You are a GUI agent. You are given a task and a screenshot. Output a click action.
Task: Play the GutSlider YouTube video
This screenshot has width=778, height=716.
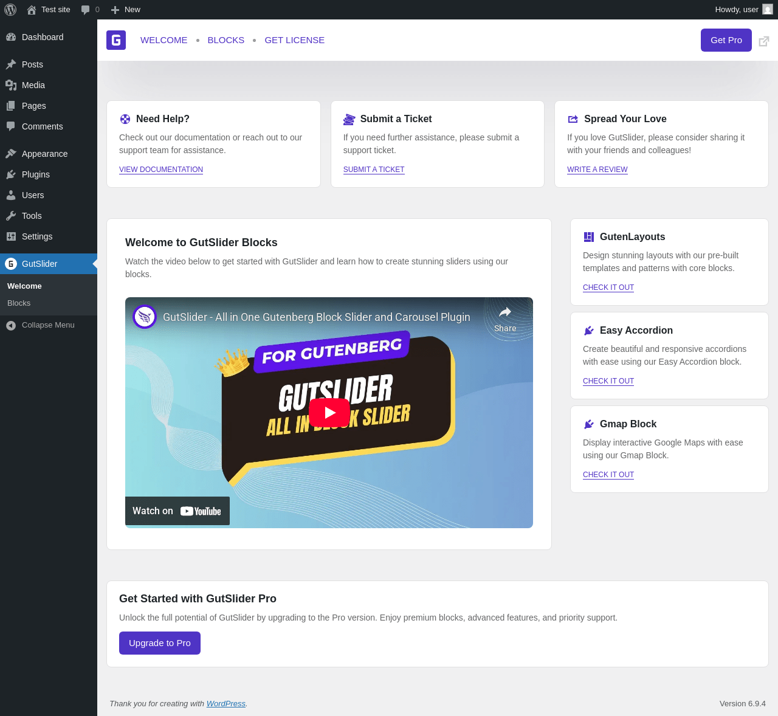[329, 413]
